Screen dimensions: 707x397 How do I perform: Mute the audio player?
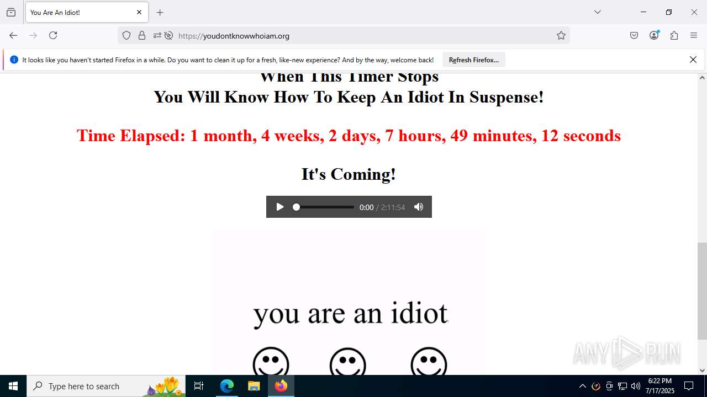click(x=419, y=207)
